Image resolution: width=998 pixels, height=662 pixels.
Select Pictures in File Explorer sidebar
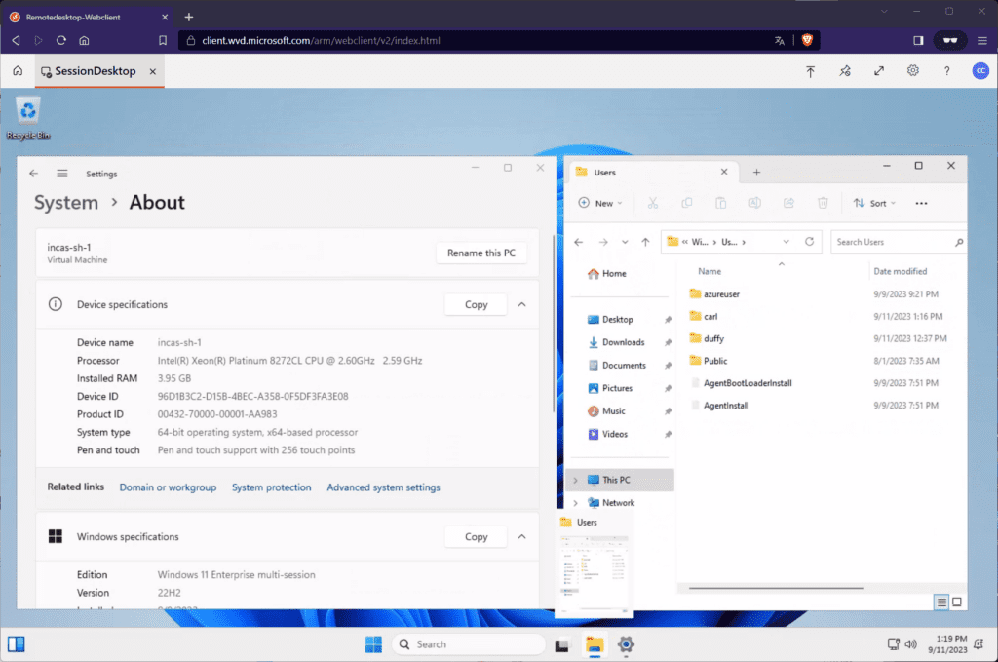(x=616, y=388)
